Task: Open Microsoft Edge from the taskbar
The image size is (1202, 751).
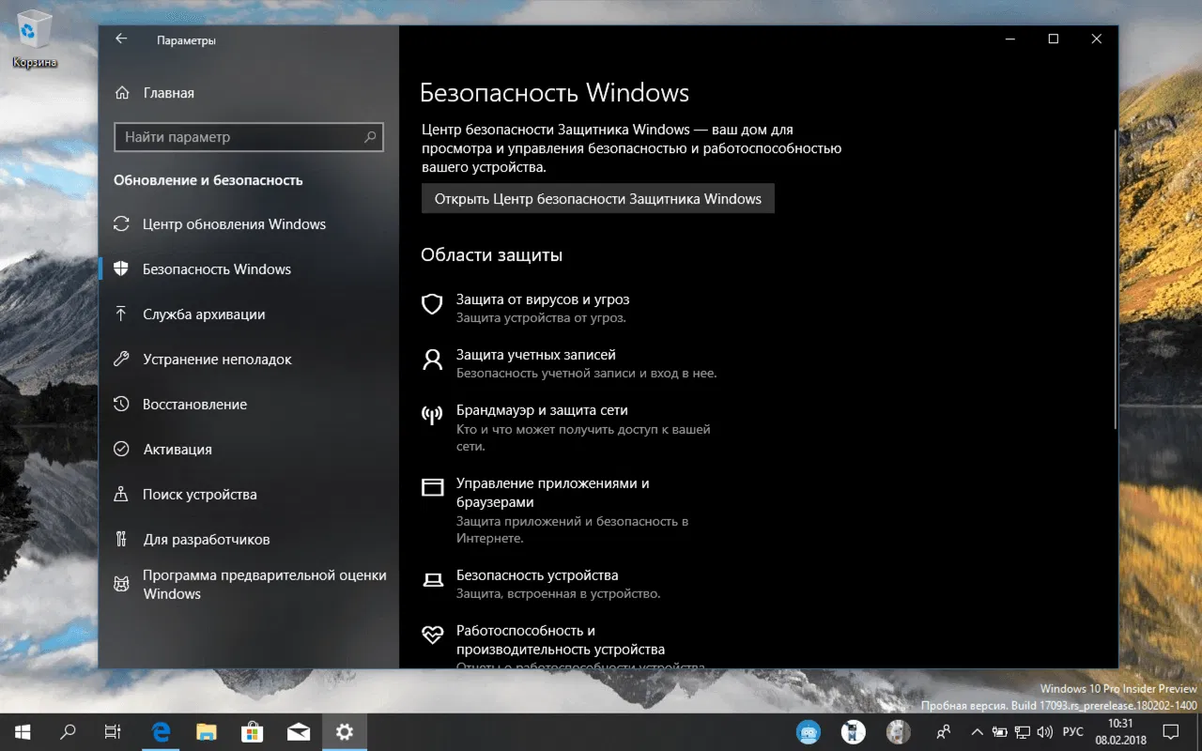Action: (160, 731)
